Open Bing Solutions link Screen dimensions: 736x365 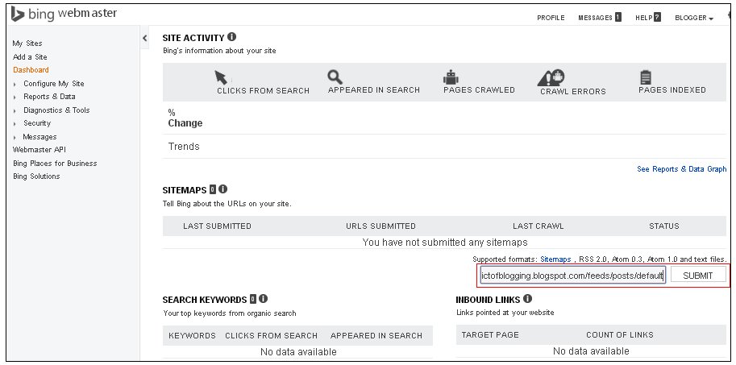pyautogui.click(x=36, y=176)
